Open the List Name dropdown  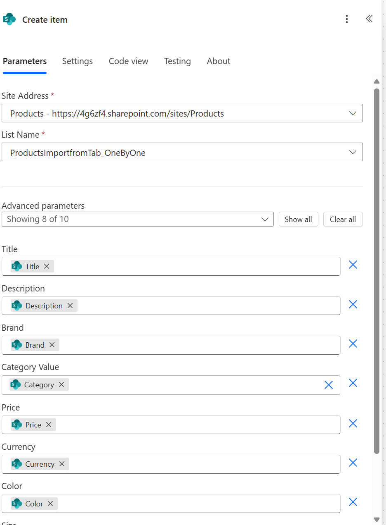[353, 152]
